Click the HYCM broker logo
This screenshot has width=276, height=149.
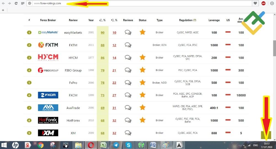tap(48, 57)
